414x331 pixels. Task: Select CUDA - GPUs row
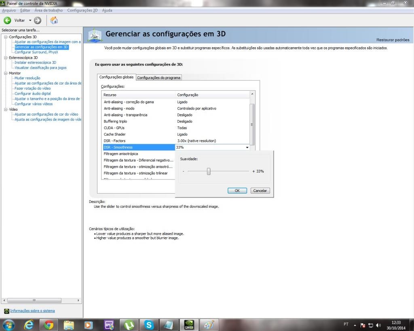[x=176, y=128]
